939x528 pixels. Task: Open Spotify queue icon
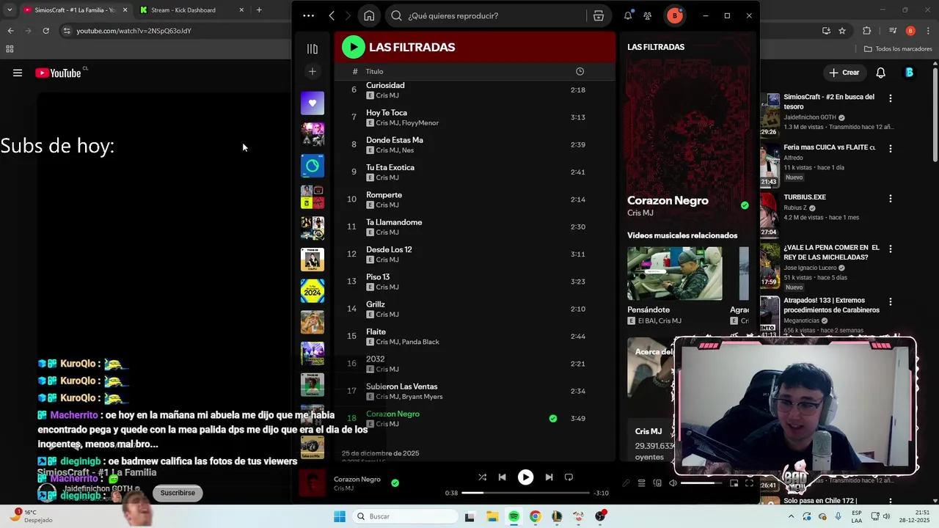[642, 483]
